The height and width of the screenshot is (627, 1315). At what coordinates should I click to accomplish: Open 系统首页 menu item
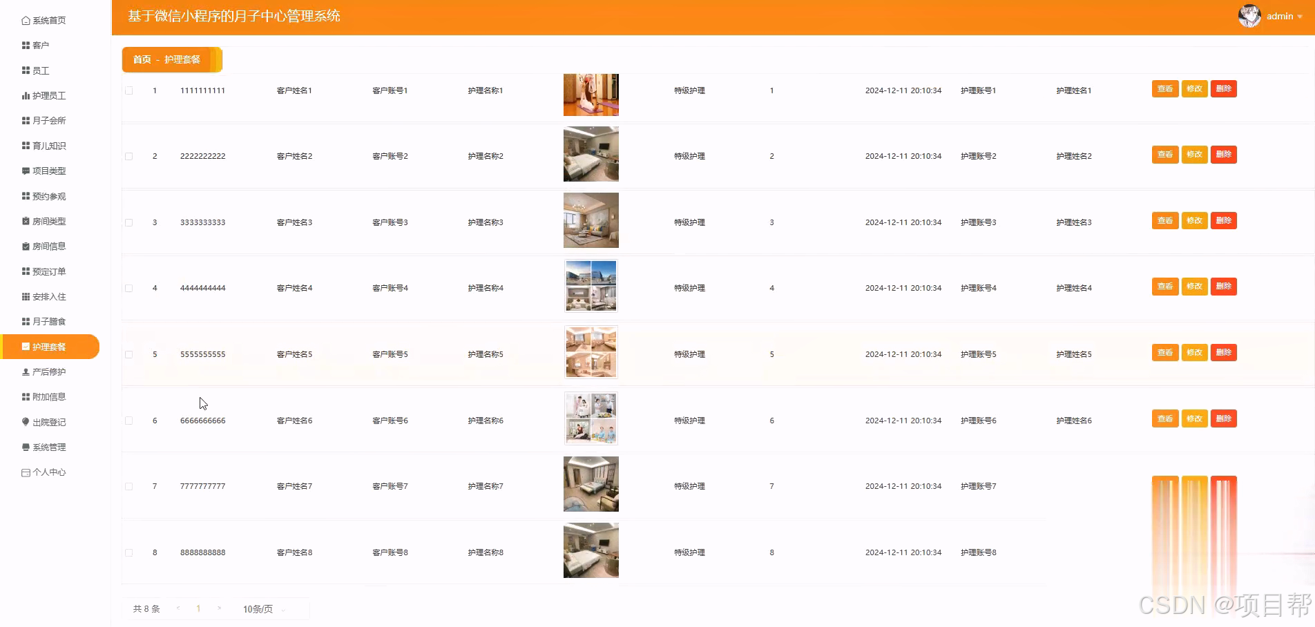click(x=49, y=21)
